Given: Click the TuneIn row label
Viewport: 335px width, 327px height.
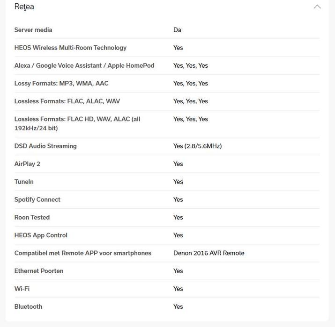Looking at the screenshot, I should coord(24,181).
